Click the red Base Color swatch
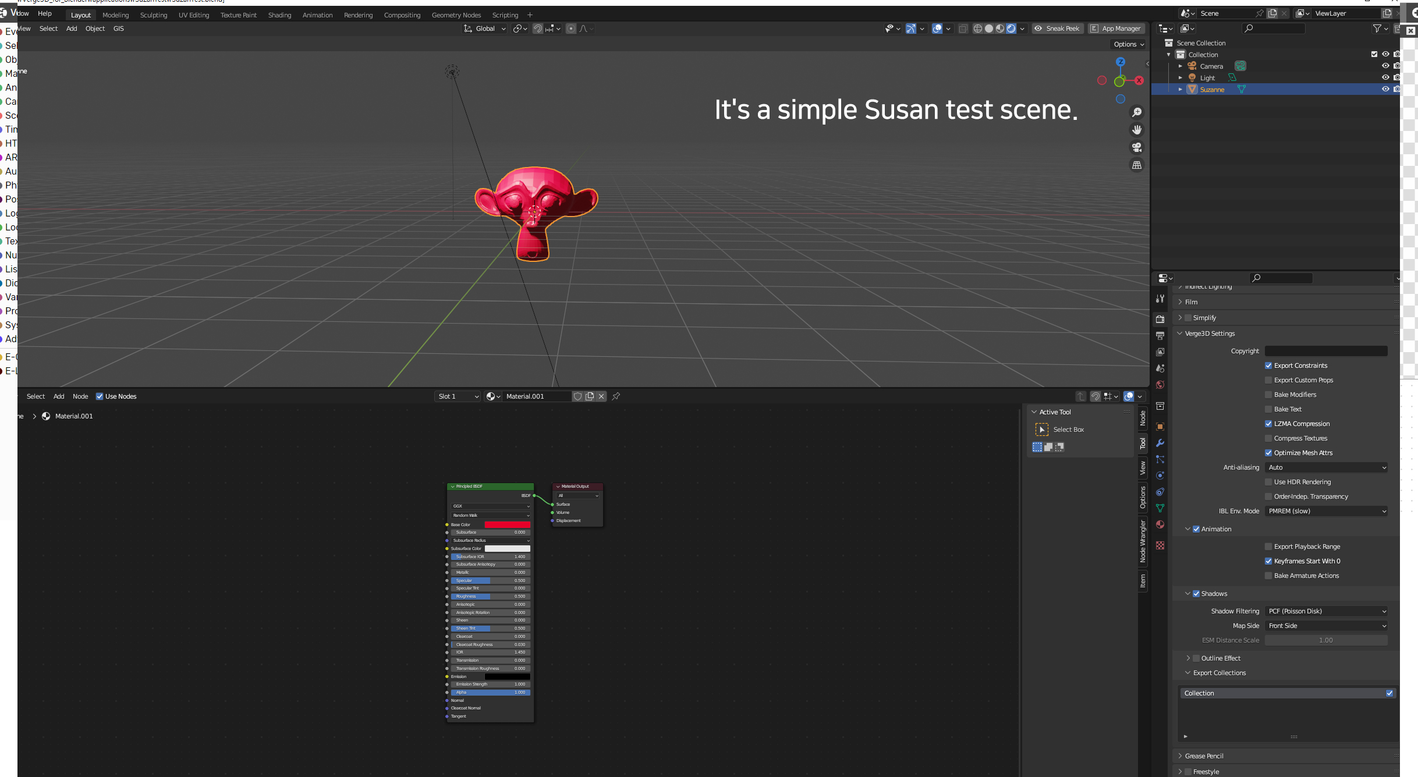This screenshot has width=1418, height=777. point(507,524)
